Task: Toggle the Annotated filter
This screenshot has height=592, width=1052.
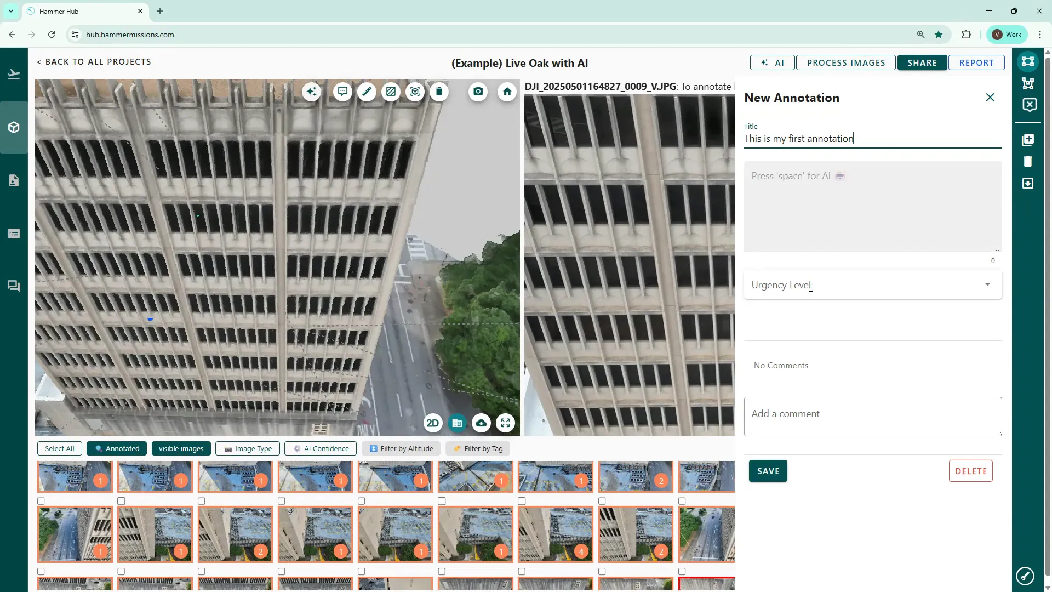Action: click(117, 448)
